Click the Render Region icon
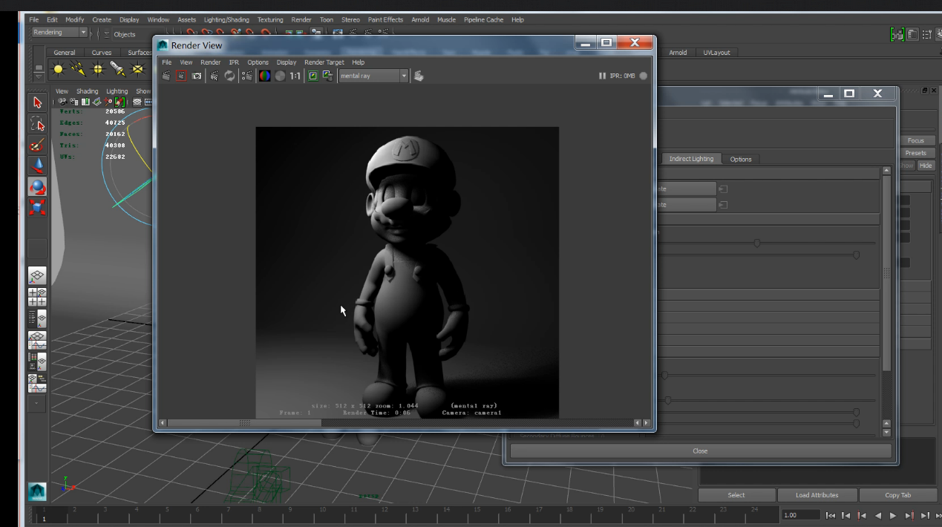 click(x=181, y=76)
